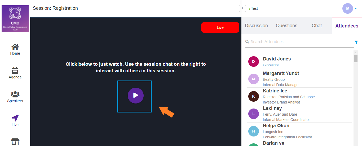The width and height of the screenshot is (362, 146).
Task: Play the live session video
Action: point(136,95)
